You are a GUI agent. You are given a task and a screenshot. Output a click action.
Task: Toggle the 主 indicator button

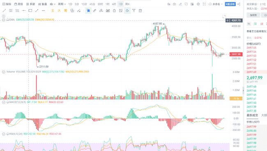(x=53, y=11)
